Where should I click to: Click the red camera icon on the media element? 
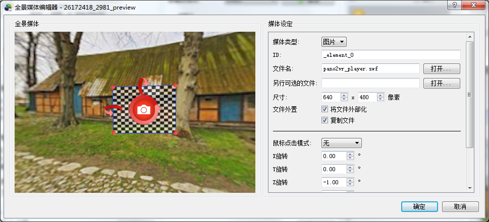click(x=144, y=109)
